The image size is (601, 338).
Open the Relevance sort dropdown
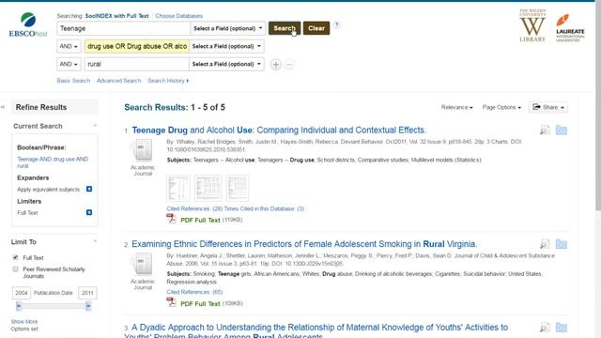456,107
